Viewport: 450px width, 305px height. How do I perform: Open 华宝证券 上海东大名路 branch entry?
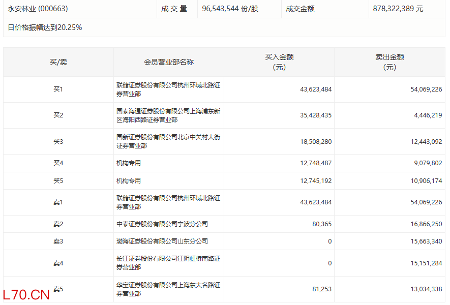[168, 289]
